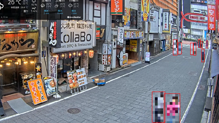Click the yellow 50円 vertical banner
The height and width of the screenshot is (123, 219).
pos(145,10)
